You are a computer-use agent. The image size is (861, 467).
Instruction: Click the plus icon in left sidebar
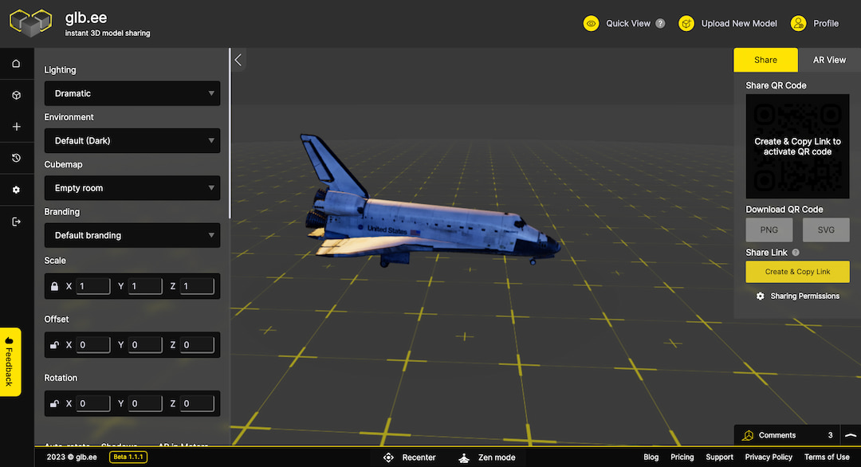[x=16, y=127]
